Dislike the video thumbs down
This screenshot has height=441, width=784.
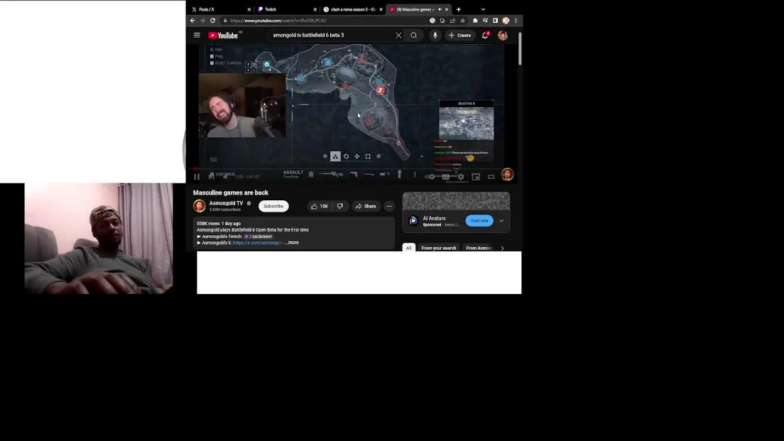point(340,206)
